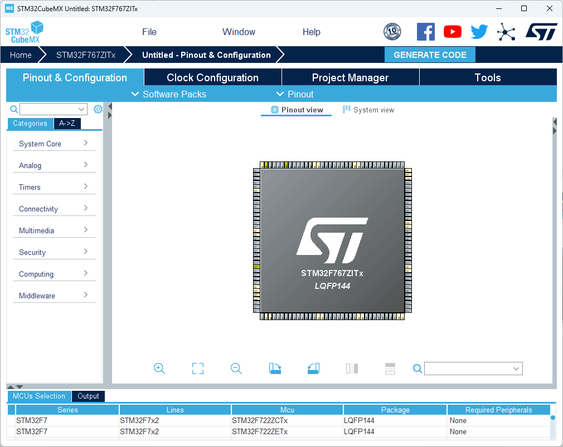Open the Pinout dropdown menu
The image size is (563, 447).
[295, 94]
